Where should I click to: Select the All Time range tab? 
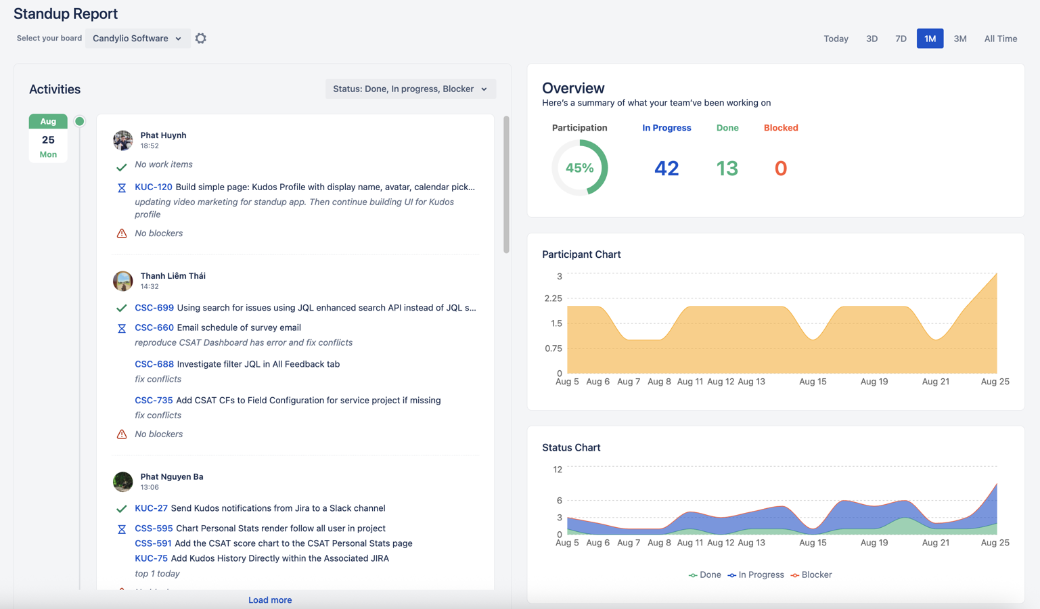pyautogui.click(x=1000, y=39)
